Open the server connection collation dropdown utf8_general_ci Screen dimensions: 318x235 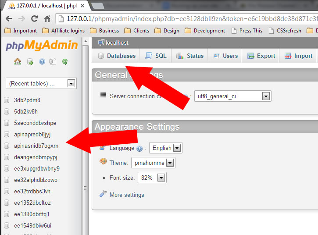(x=232, y=96)
